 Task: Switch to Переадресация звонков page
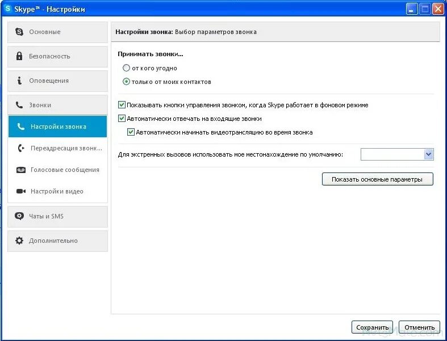[x=57, y=148]
